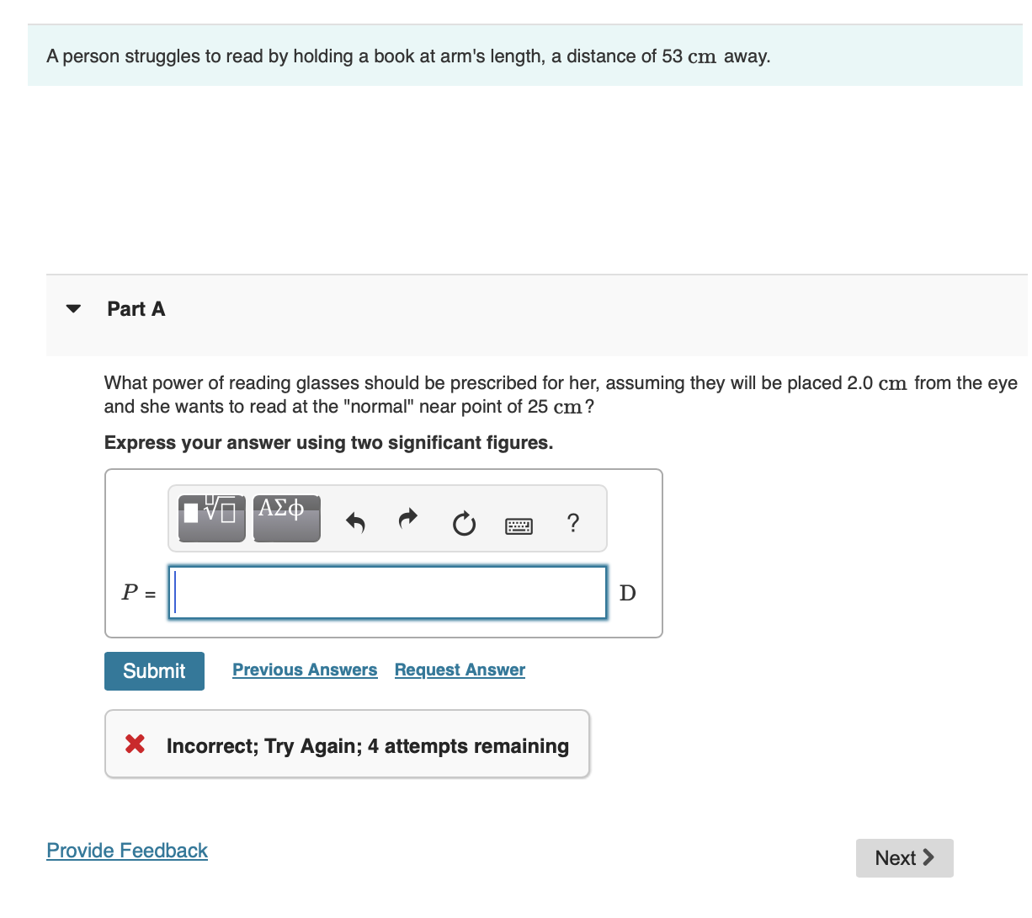
Task: Click the undo arrow icon
Action: click(356, 523)
